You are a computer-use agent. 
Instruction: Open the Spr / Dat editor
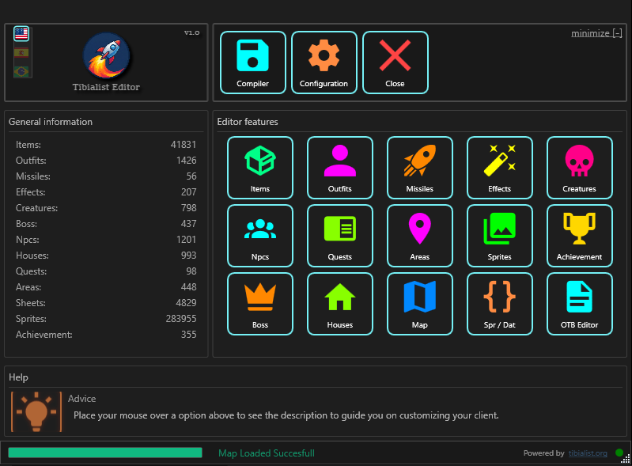pyautogui.click(x=499, y=304)
